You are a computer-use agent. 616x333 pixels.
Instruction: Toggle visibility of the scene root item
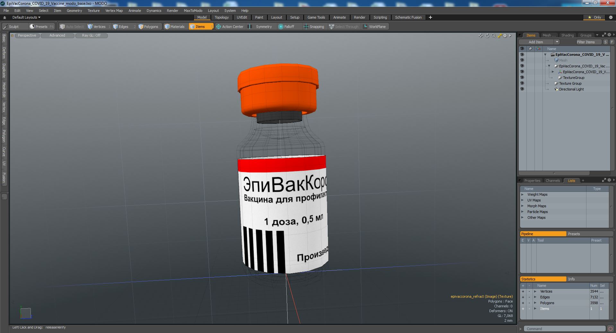[522, 55]
